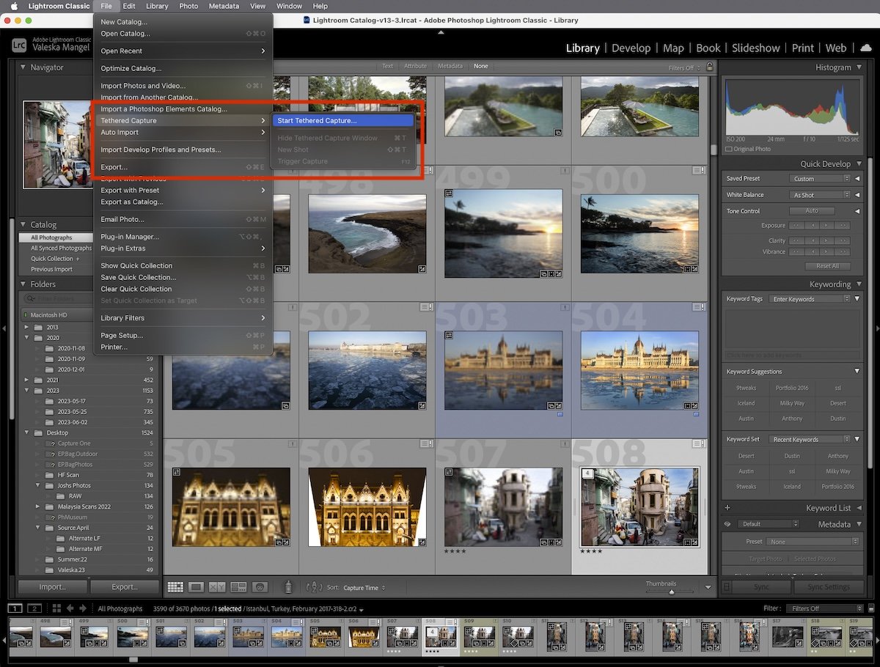The width and height of the screenshot is (880, 667).
Task: Activate the People view icon
Action: coord(259,586)
